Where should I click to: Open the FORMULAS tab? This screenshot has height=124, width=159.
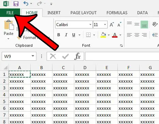(x=117, y=13)
